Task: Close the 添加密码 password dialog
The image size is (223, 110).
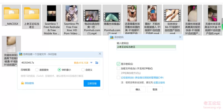Action: click(180, 37)
